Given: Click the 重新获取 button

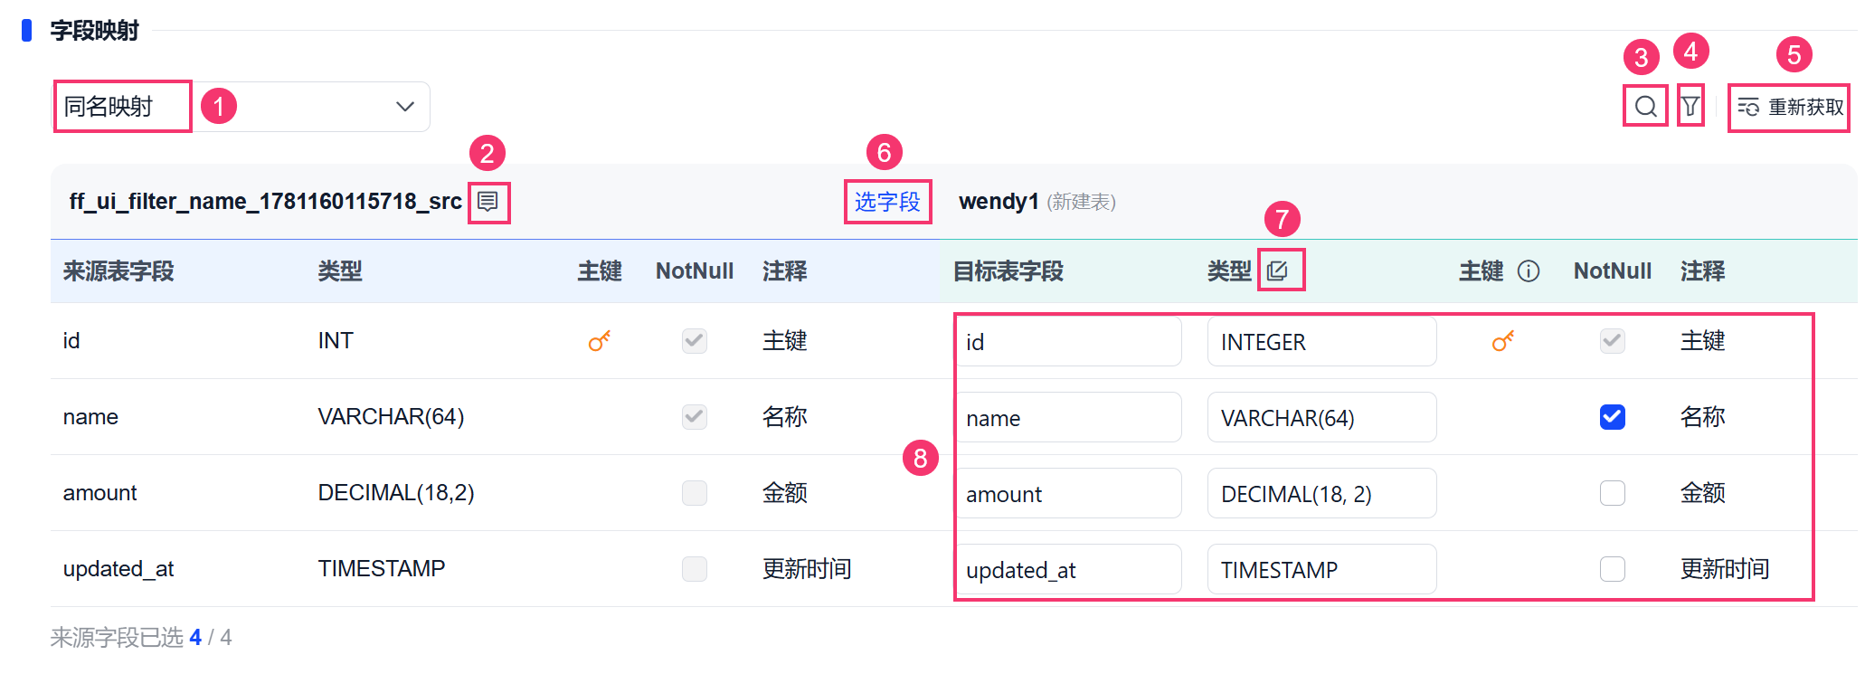Looking at the screenshot, I should click(x=1790, y=107).
